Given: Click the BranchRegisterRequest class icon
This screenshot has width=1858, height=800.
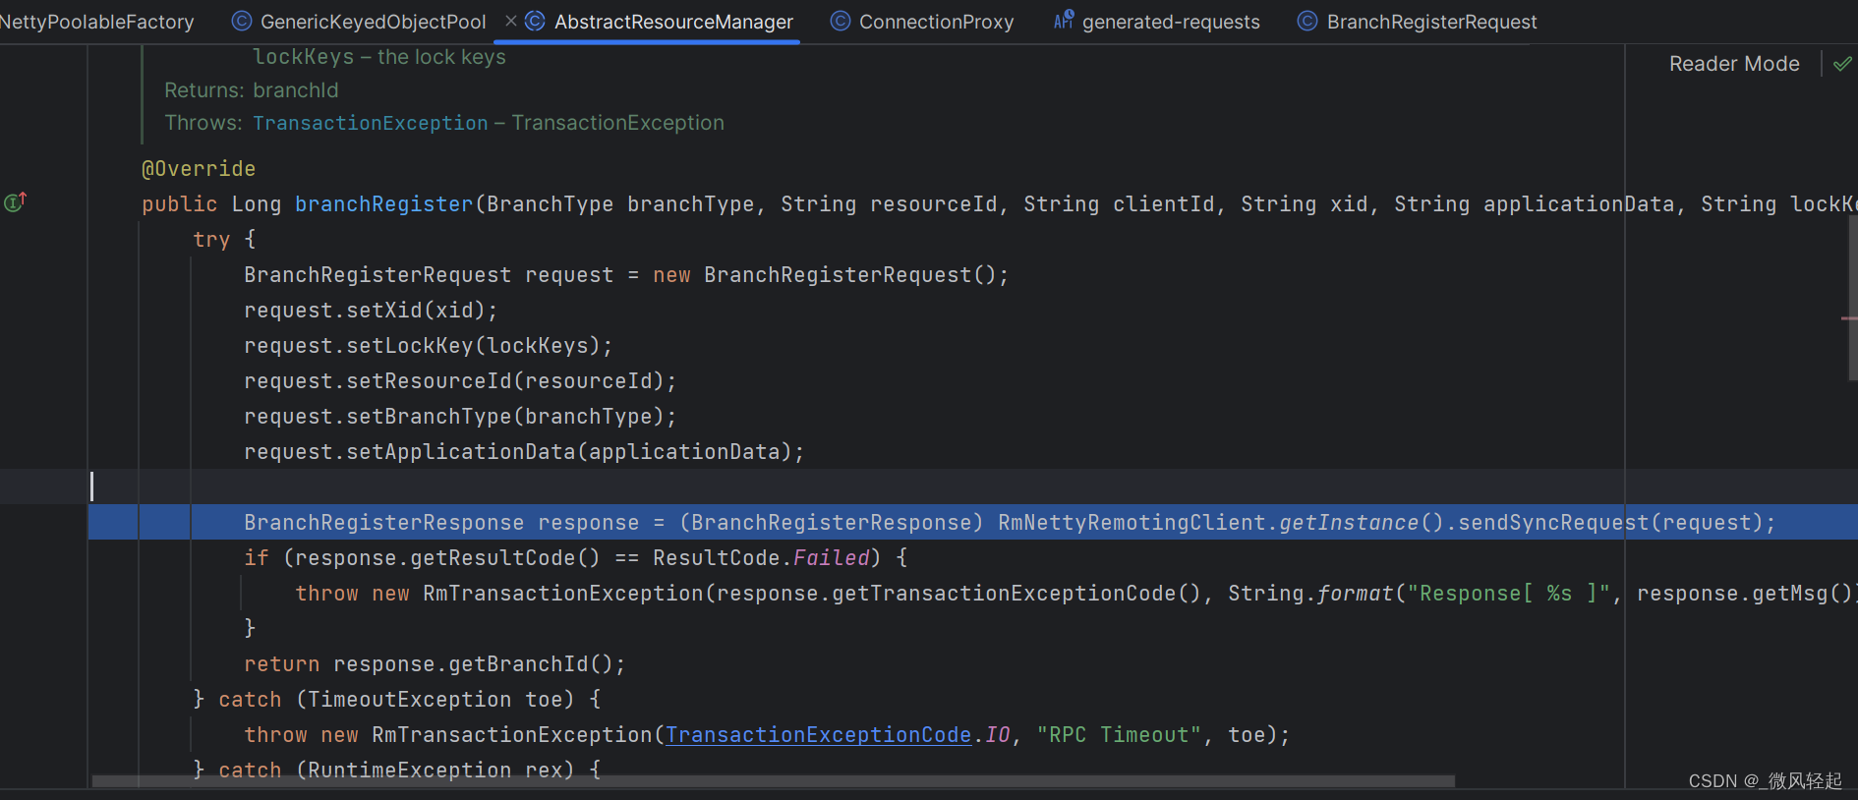Looking at the screenshot, I should click(1306, 21).
